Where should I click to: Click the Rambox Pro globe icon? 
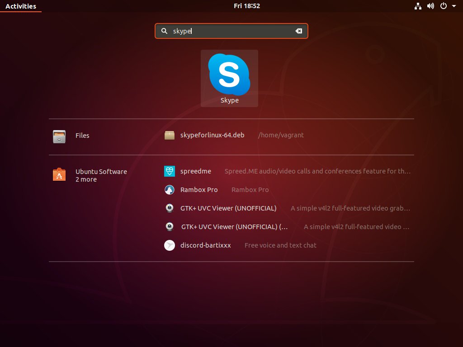(169, 189)
